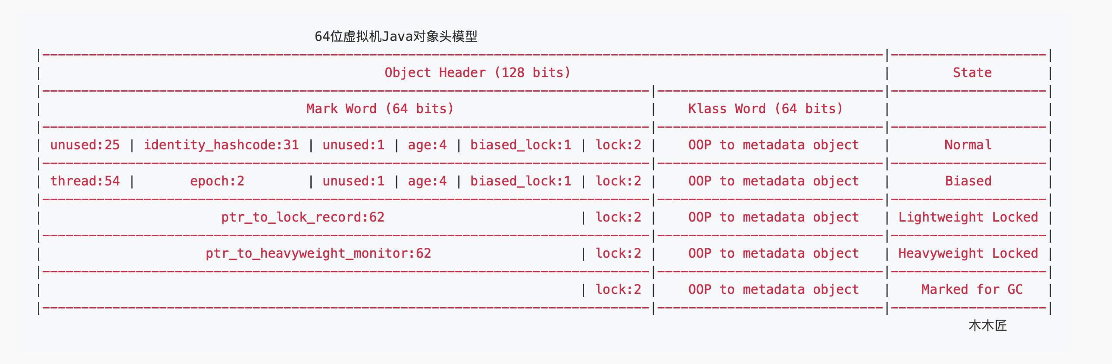Select the Mark Word (64 bits) label
Viewport: 1112px width, 364px height.
click(x=380, y=108)
